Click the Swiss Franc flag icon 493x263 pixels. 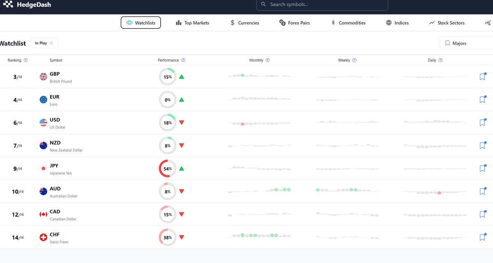[43, 238]
